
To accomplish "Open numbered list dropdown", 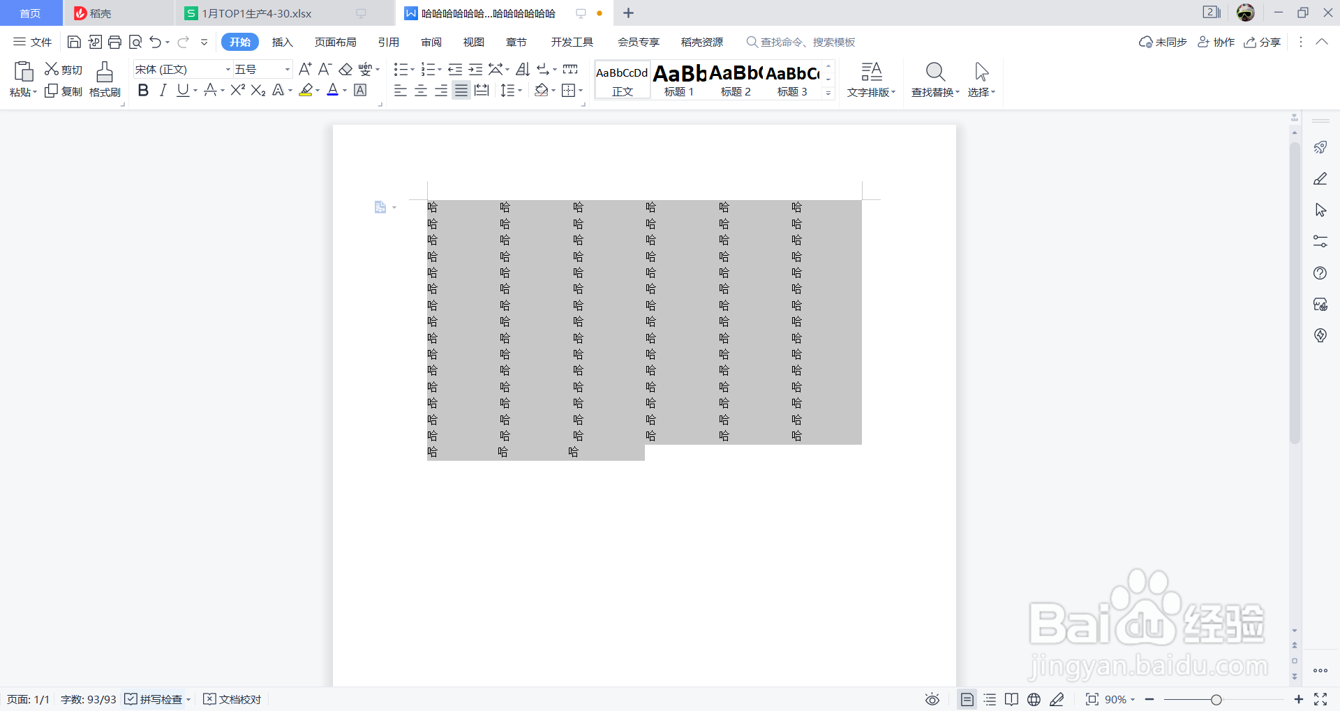I will [440, 70].
